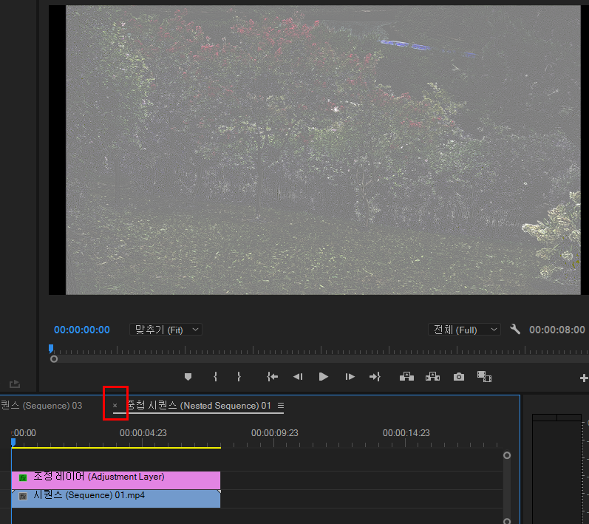The height and width of the screenshot is (524, 589).
Task: Add a marker in Program Monitor
Action: (x=188, y=376)
